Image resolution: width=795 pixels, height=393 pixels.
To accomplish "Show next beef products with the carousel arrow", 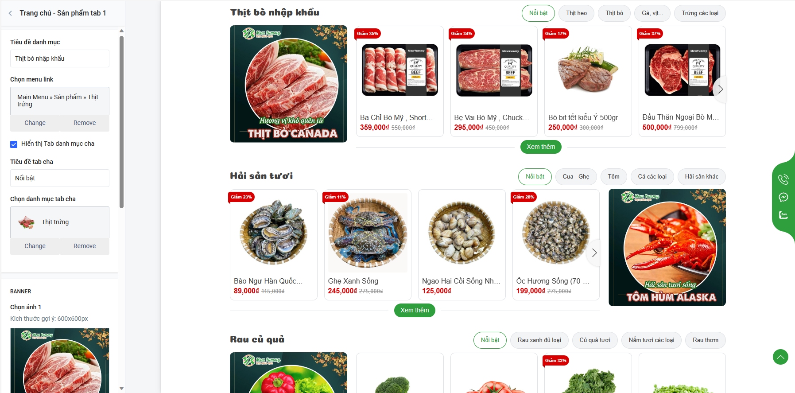I will coord(720,89).
